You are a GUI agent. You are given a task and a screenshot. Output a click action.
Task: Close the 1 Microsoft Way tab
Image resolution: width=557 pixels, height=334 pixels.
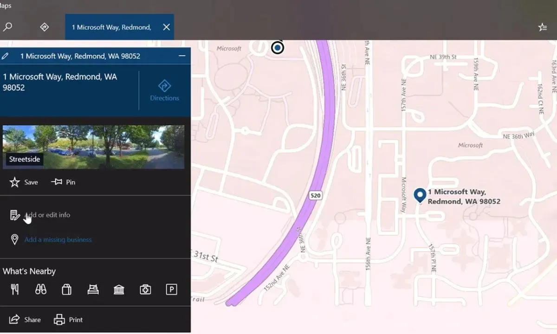[x=166, y=27]
